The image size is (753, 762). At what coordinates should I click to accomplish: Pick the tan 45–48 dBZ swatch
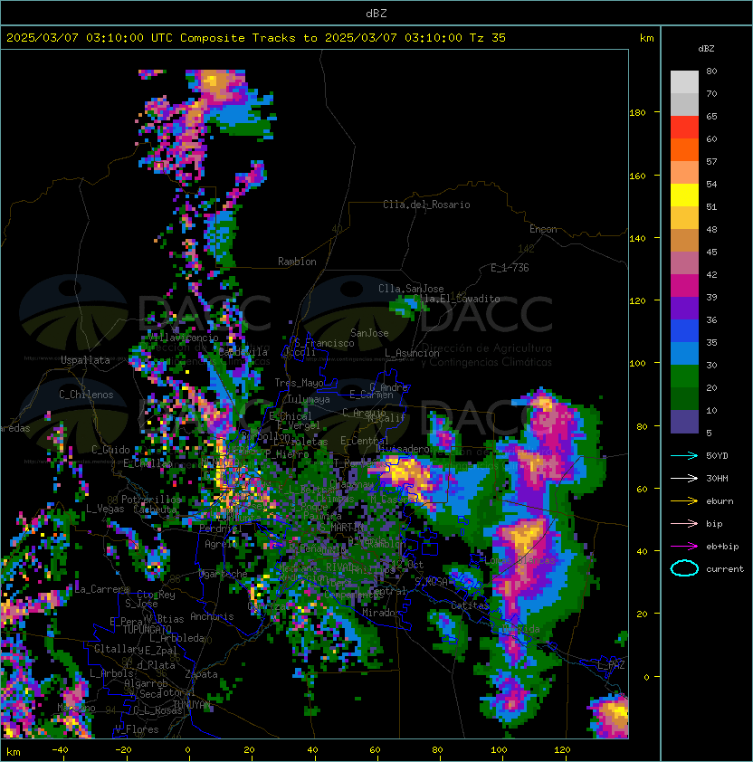tap(684, 241)
